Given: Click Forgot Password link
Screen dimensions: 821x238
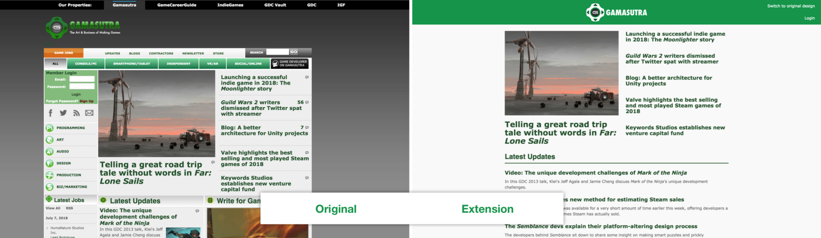Looking at the screenshot, I should [x=62, y=101].
